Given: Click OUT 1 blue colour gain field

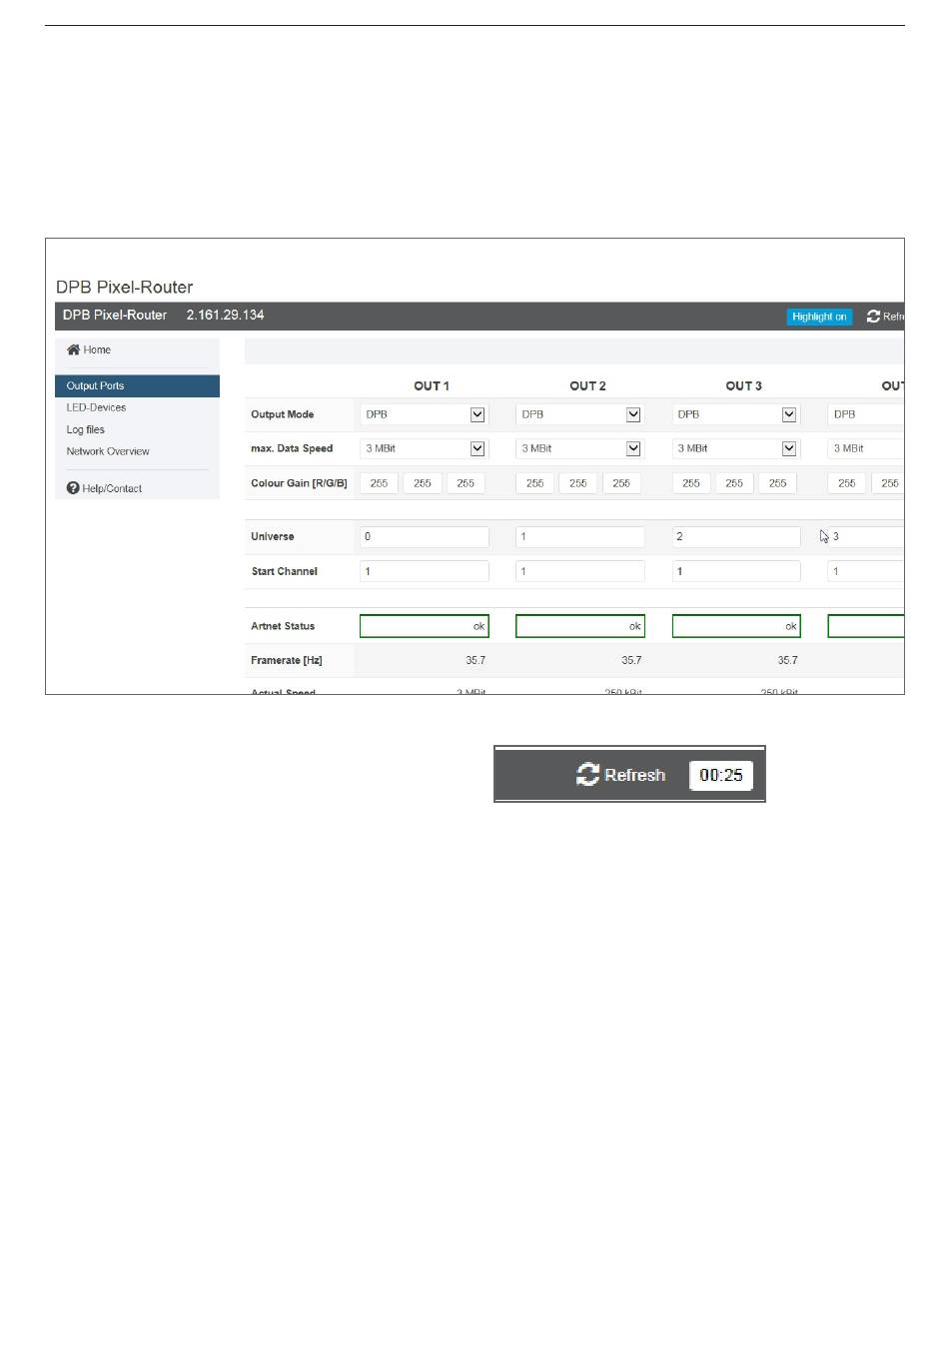Looking at the screenshot, I should (466, 483).
